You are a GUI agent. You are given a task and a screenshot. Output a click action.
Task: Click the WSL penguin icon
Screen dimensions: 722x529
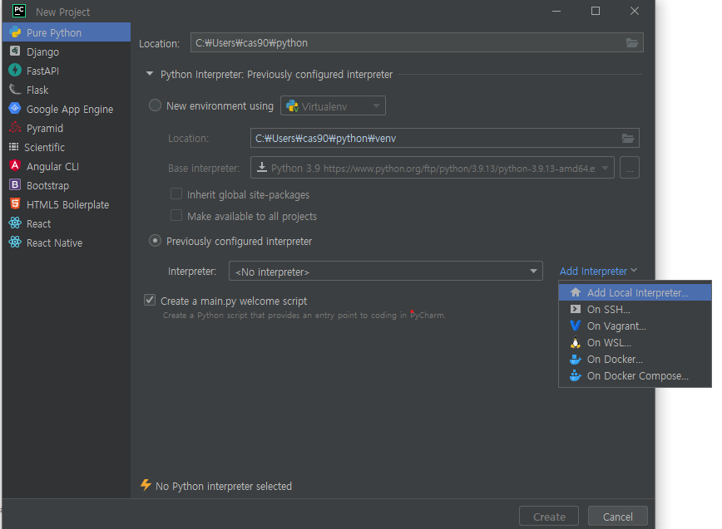click(x=575, y=342)
